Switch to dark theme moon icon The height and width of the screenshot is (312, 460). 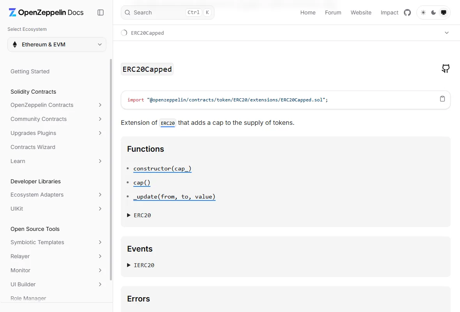433,12
